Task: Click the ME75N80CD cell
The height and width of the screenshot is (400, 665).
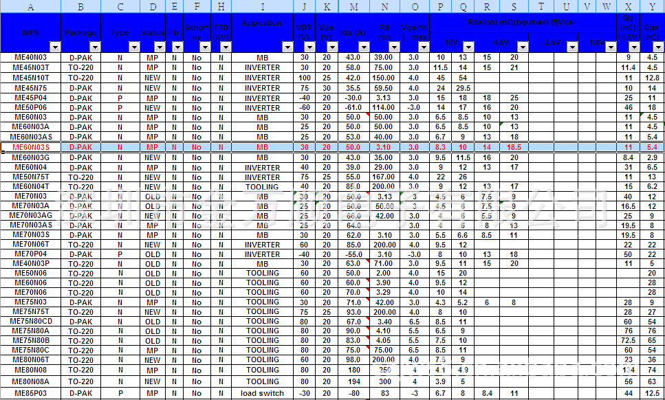Action: pyautogui.click(x=31, y=321)
